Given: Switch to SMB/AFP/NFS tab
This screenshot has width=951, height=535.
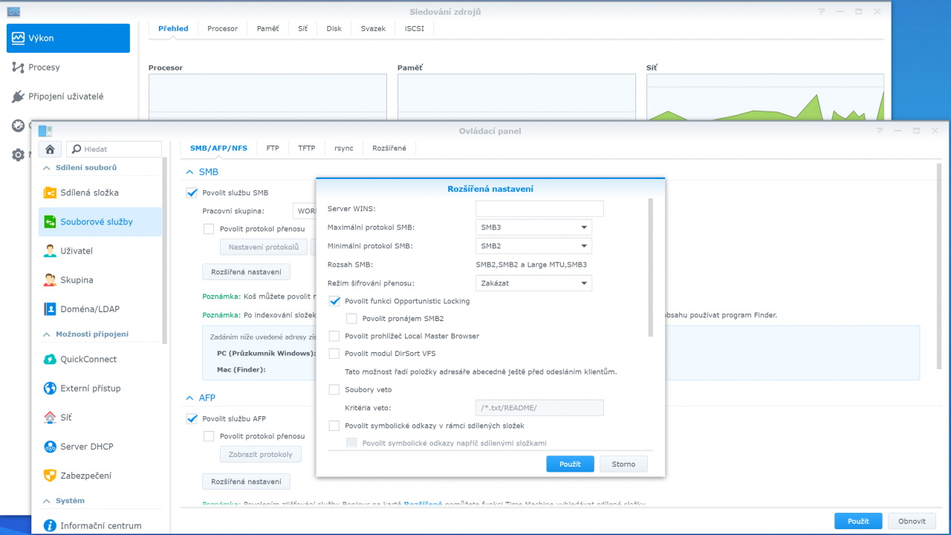Looking at the screenshot, I should [x=218, y=148].
